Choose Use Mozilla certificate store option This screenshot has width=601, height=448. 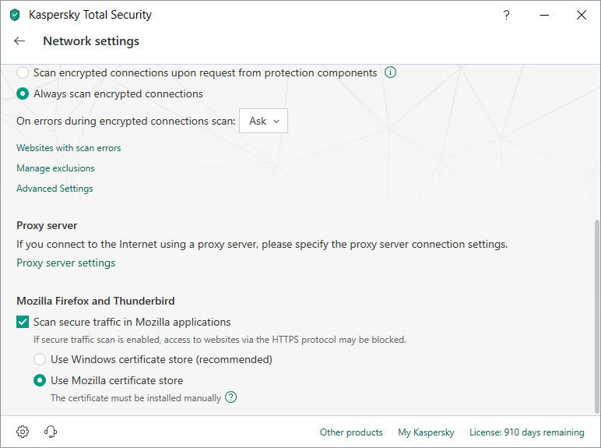pos(40,381)
